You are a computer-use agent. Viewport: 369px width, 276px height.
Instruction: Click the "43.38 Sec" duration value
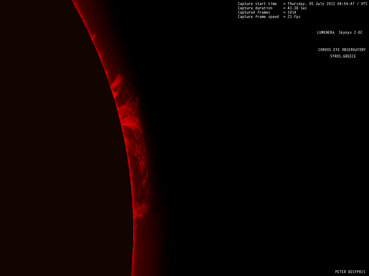pos(297,8)
